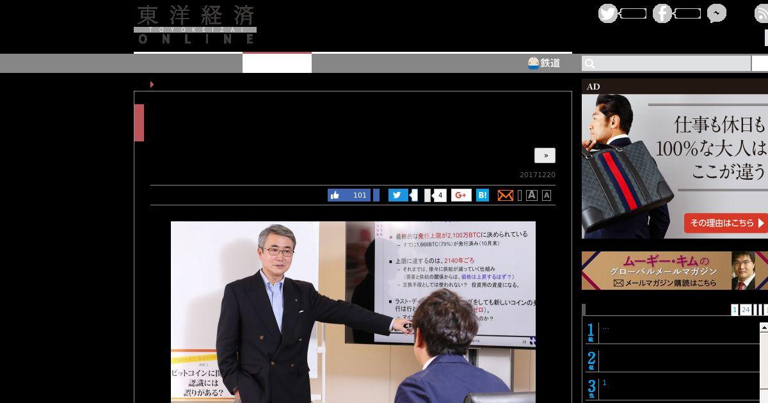
Task: Switch to the larger font size A
Action: 531,195
